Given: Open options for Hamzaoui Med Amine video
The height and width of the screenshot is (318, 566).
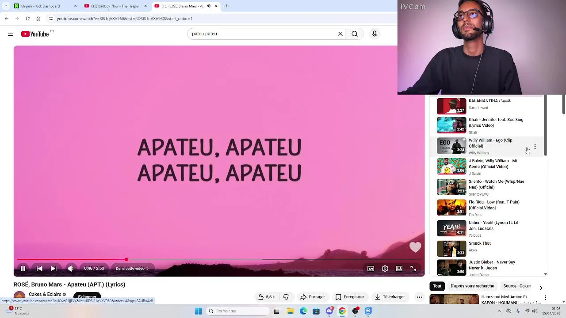Looking at the screenshot, I should [546, 298].
